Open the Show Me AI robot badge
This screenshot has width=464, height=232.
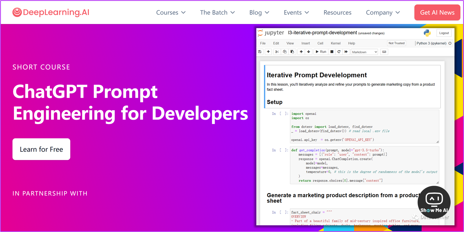coord(434,202)
